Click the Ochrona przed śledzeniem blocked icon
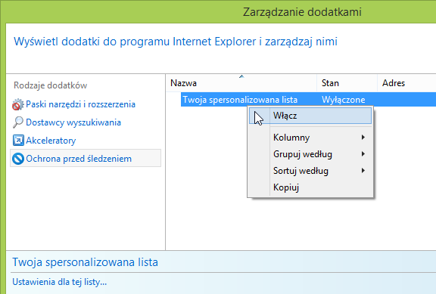436x294 pixels. [x=18, y=159]
